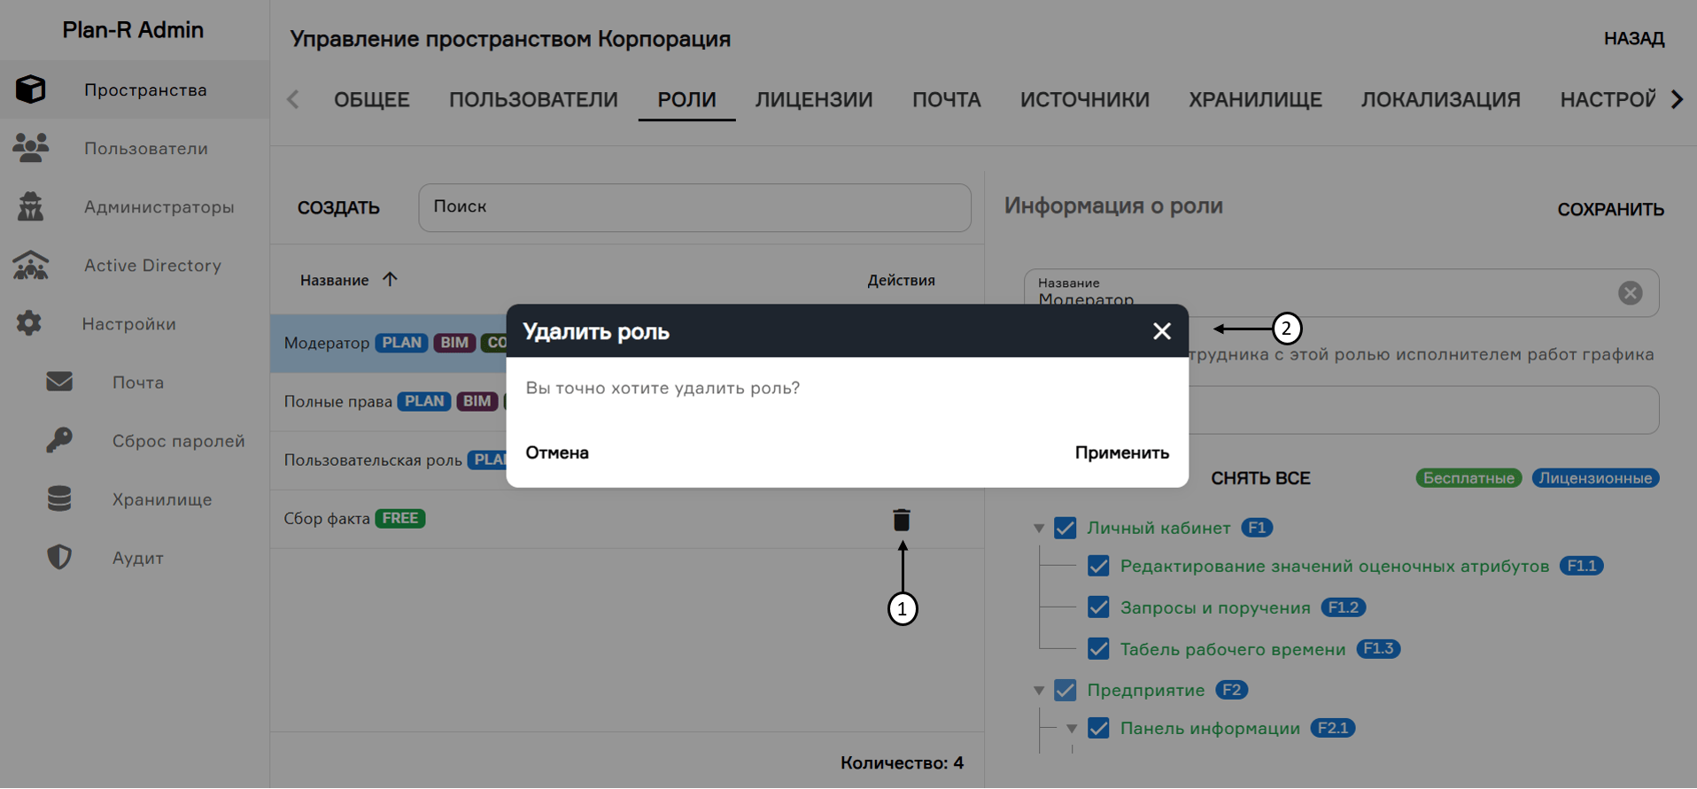Click the Хранилище database icon
Image resolution: width=1697 pixels, height=789 pixels.
(59, 499)
